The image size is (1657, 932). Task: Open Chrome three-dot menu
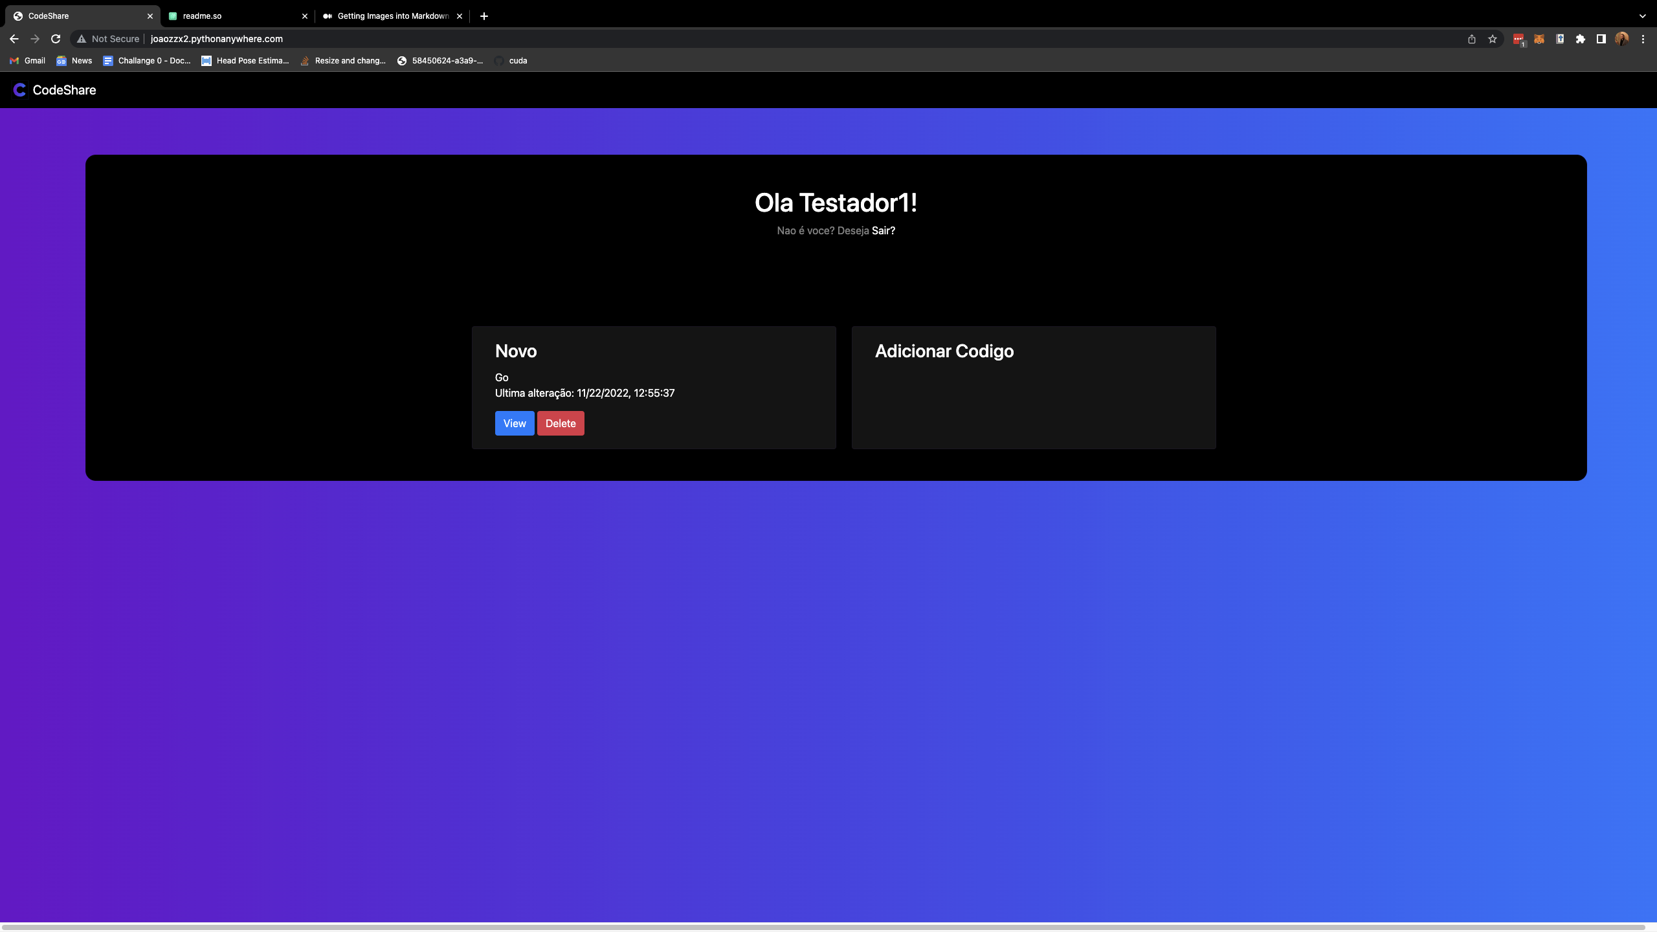pyautogui.click(x=1643, y=39)
